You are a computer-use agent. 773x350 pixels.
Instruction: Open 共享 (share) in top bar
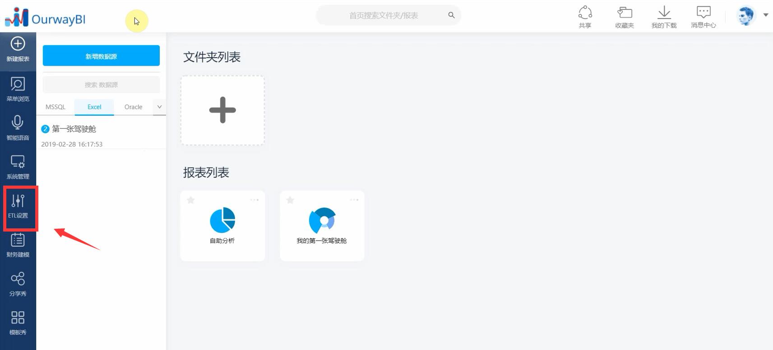pos(585,17)
